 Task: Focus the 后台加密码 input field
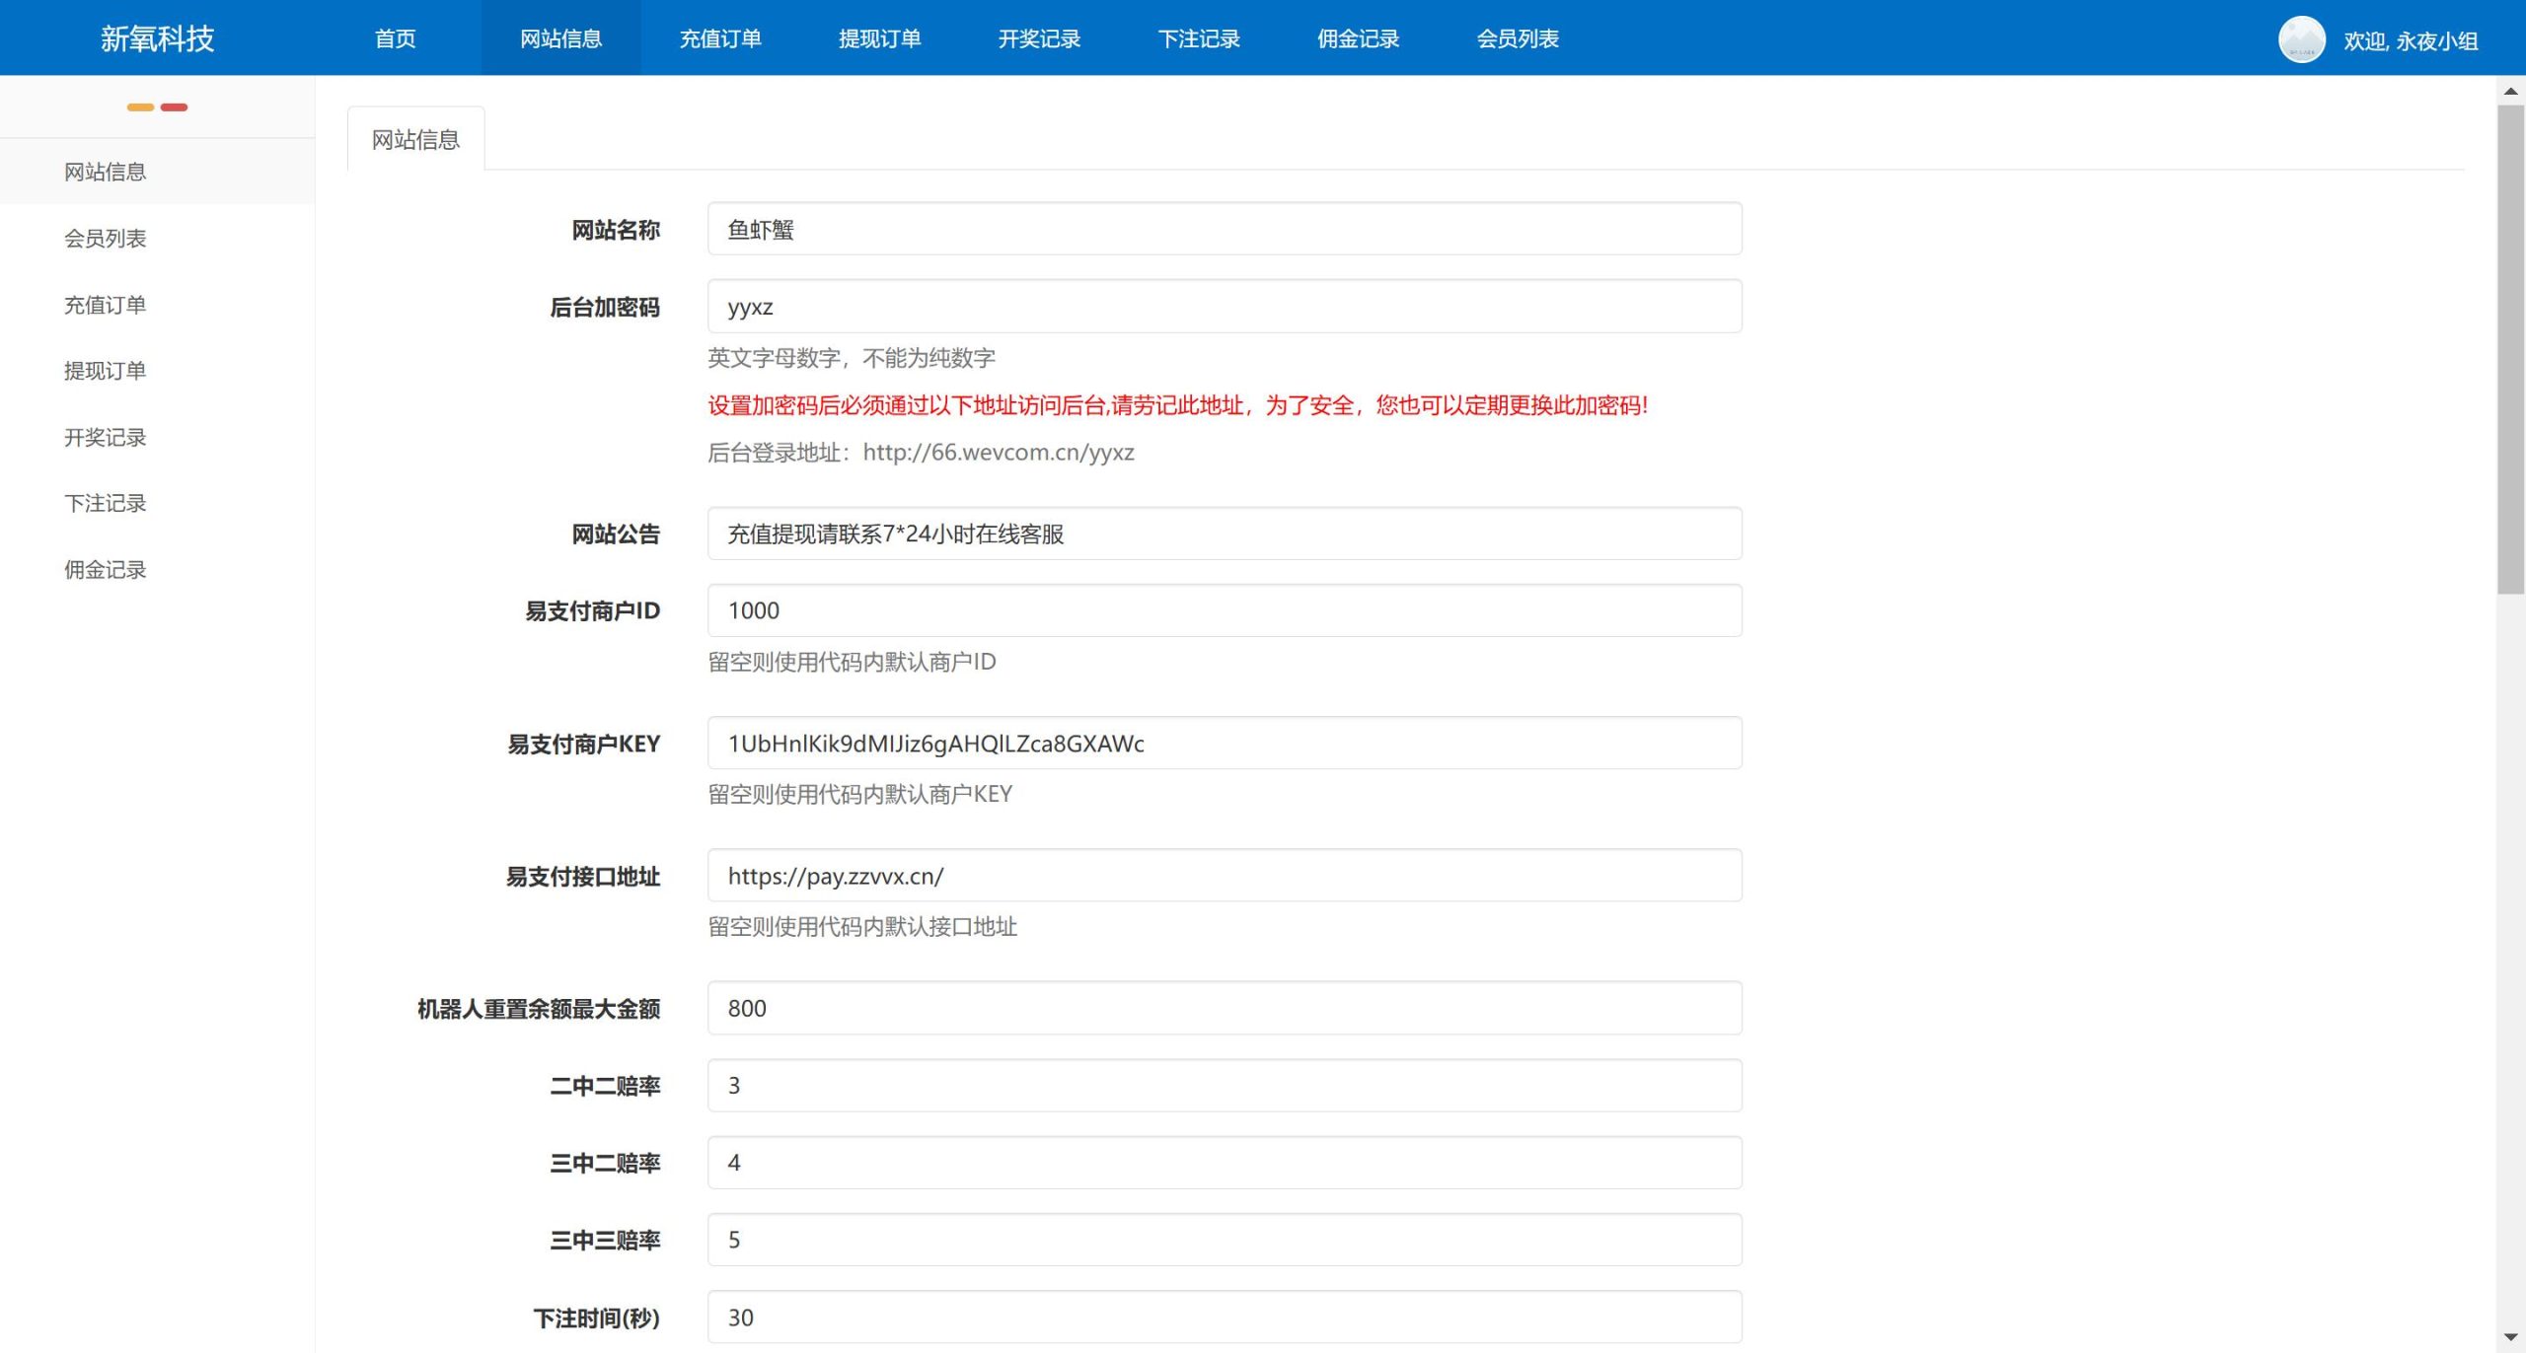(1225, 306)
